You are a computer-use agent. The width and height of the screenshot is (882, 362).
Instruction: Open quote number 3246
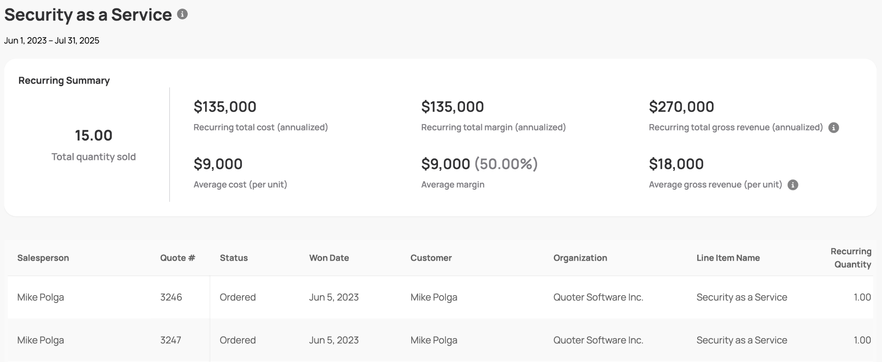(x=171, y=297)
